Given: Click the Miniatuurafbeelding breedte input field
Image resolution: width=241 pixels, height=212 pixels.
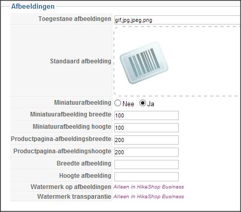Looking at the screenshot, I should [x=147, y=115].
